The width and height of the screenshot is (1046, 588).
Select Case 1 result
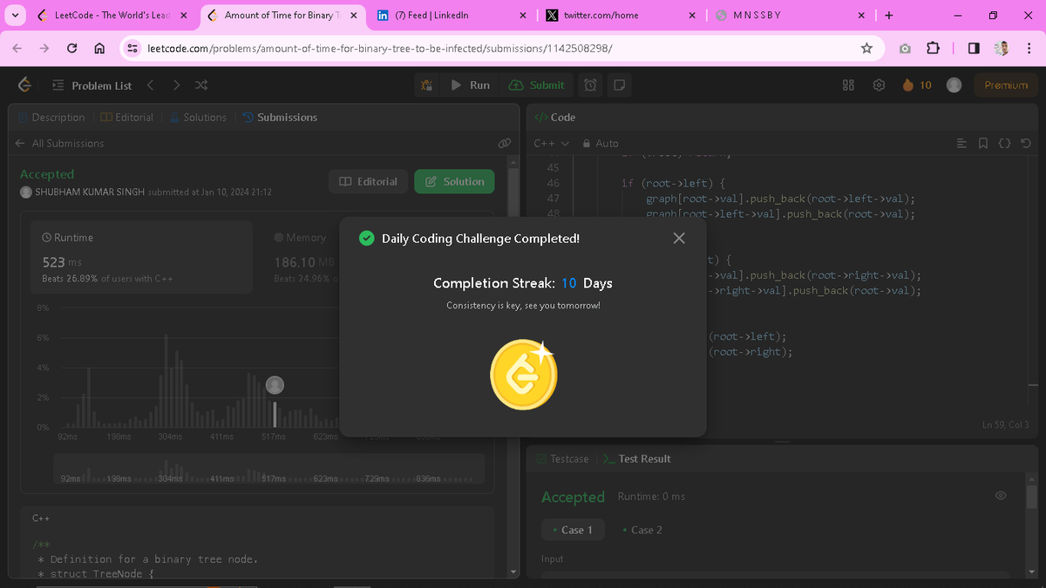tap(573, 530)
